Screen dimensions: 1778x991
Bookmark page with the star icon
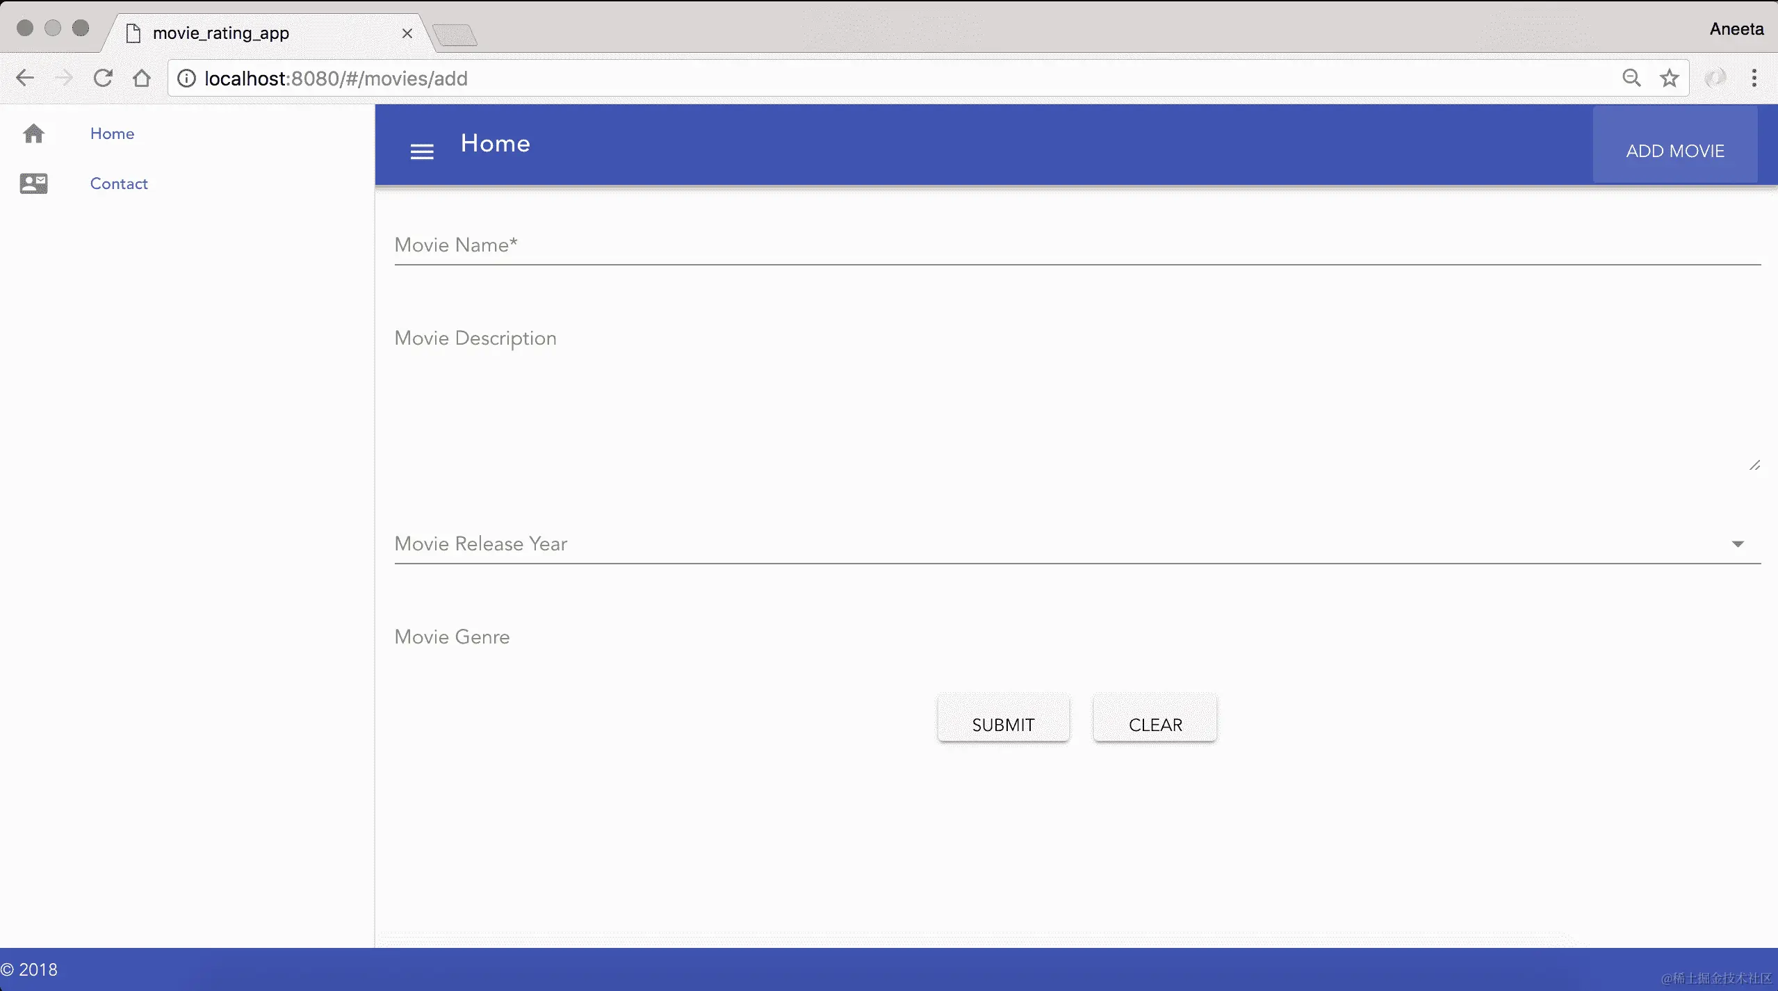[x=1670, y=78]
